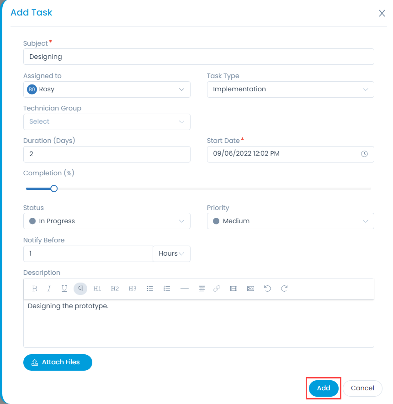Screen dimensions: 393x404
Task: Undo last edit in description editor
Action: point(267,289)
